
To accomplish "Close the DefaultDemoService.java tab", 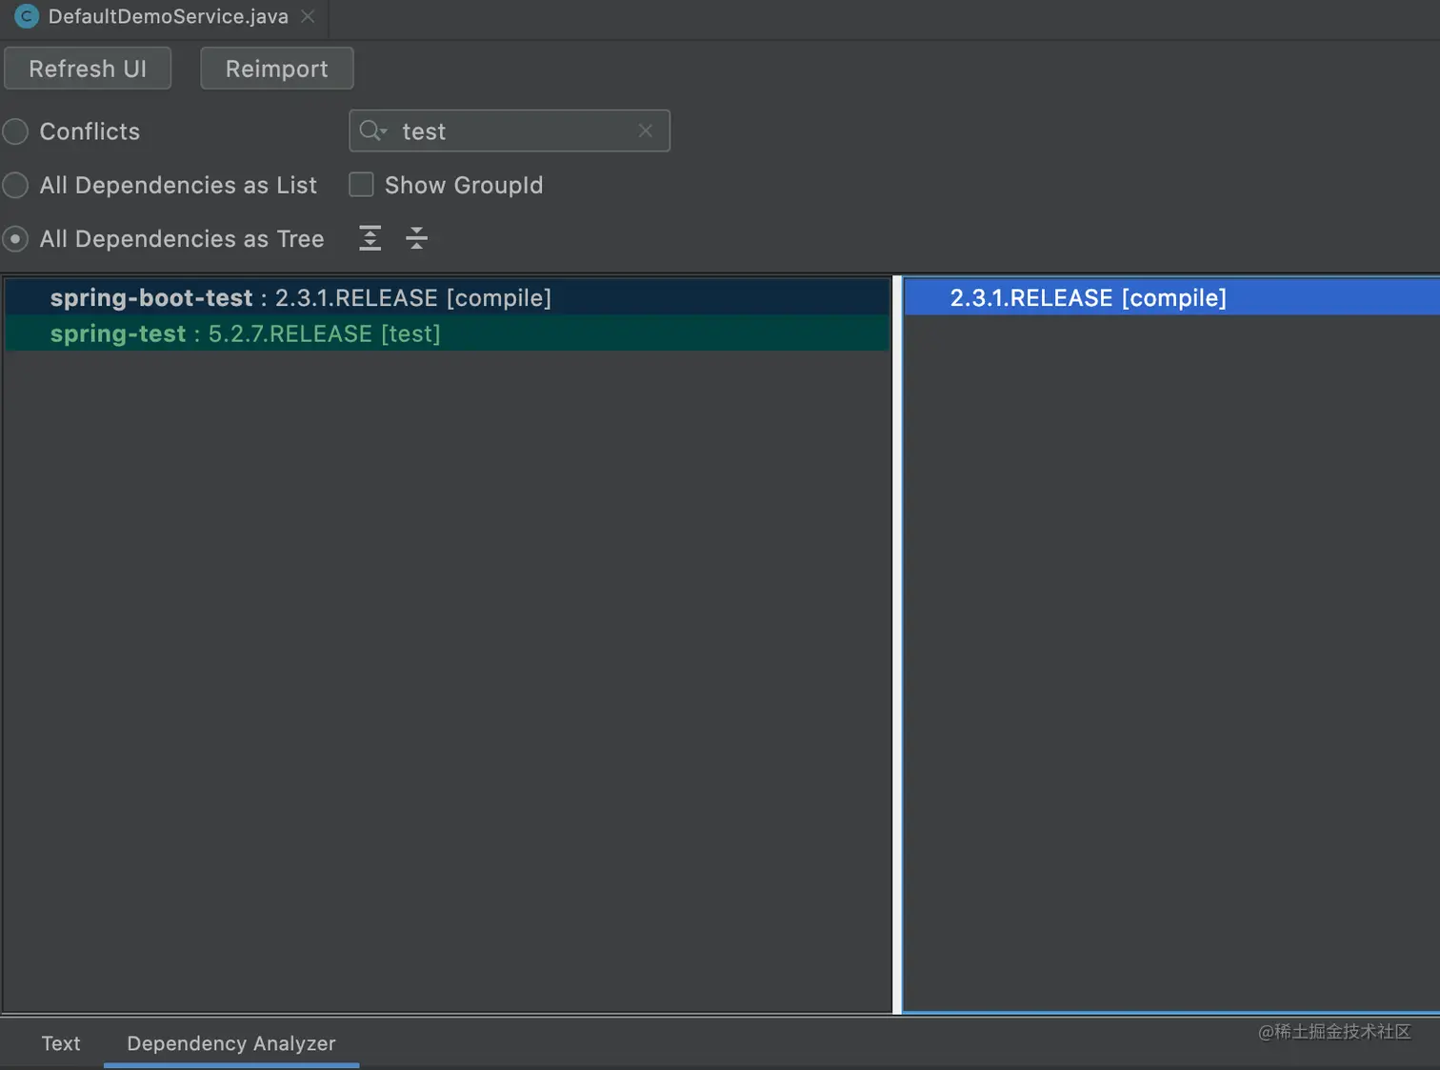I will 308,16.
